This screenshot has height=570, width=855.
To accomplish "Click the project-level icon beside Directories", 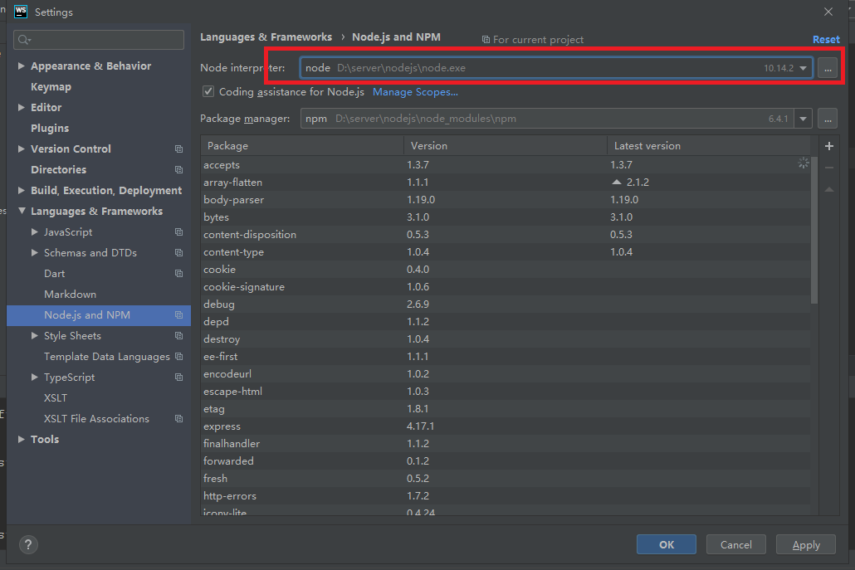I will 178,169.
